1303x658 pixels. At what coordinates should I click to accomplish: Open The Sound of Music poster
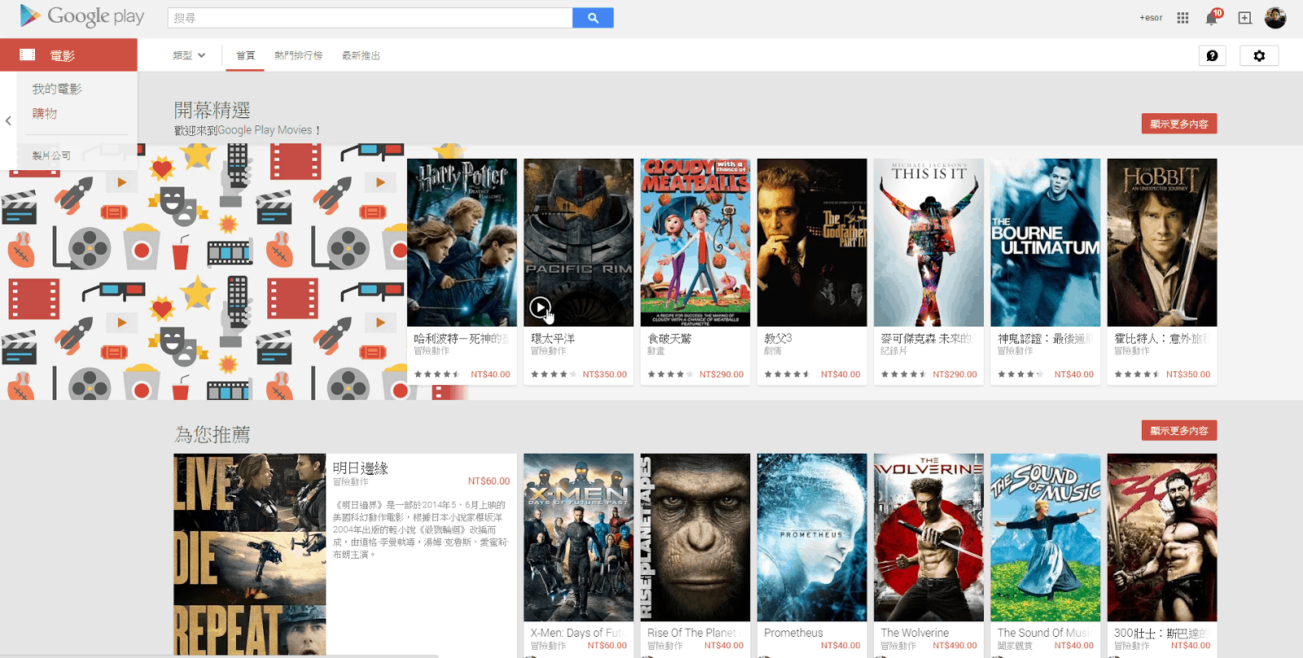coord(1046,537)
